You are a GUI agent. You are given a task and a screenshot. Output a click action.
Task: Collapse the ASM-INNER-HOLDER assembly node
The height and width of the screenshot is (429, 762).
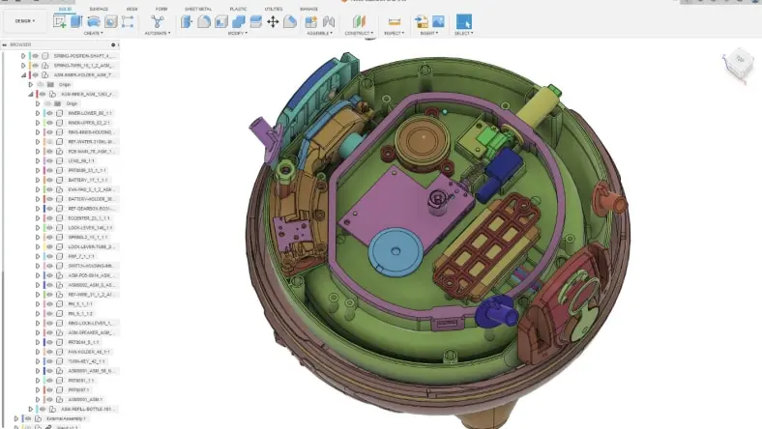pos(23,74)
